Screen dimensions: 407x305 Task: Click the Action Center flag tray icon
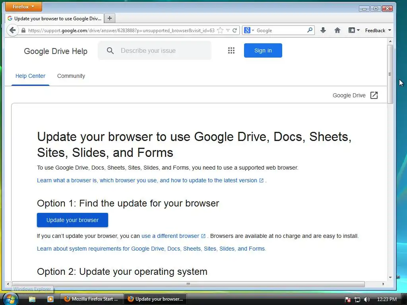click(x=347, y=299)
